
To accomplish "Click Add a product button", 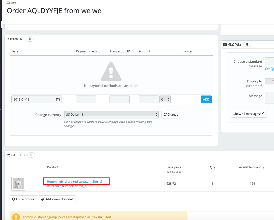I will [24, 199].
